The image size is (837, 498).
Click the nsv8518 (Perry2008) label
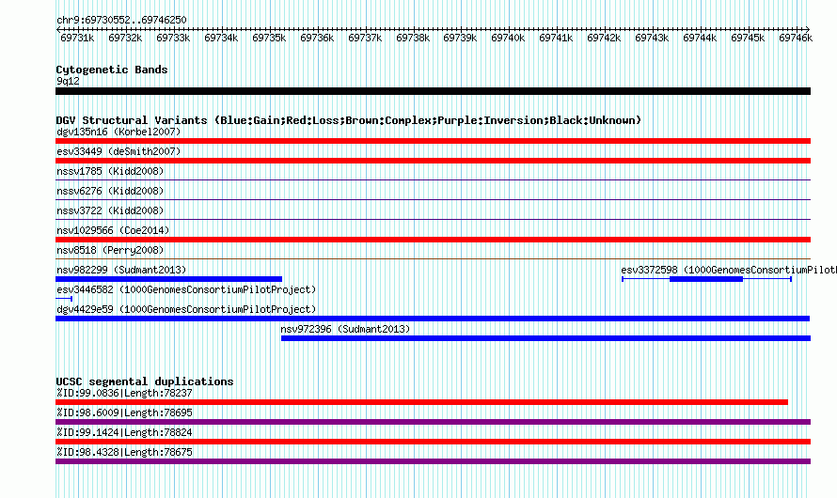pos(110,250)
